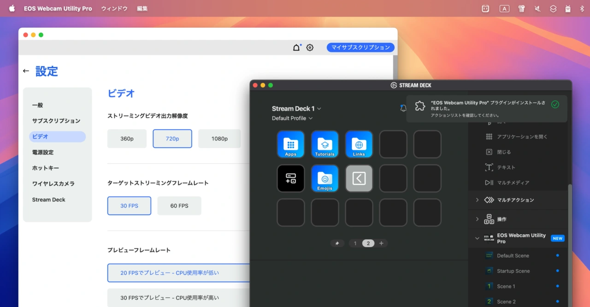Open the Default Profile dropdown
The width and height of the screenshot is (590, 307).
point(293,118)
